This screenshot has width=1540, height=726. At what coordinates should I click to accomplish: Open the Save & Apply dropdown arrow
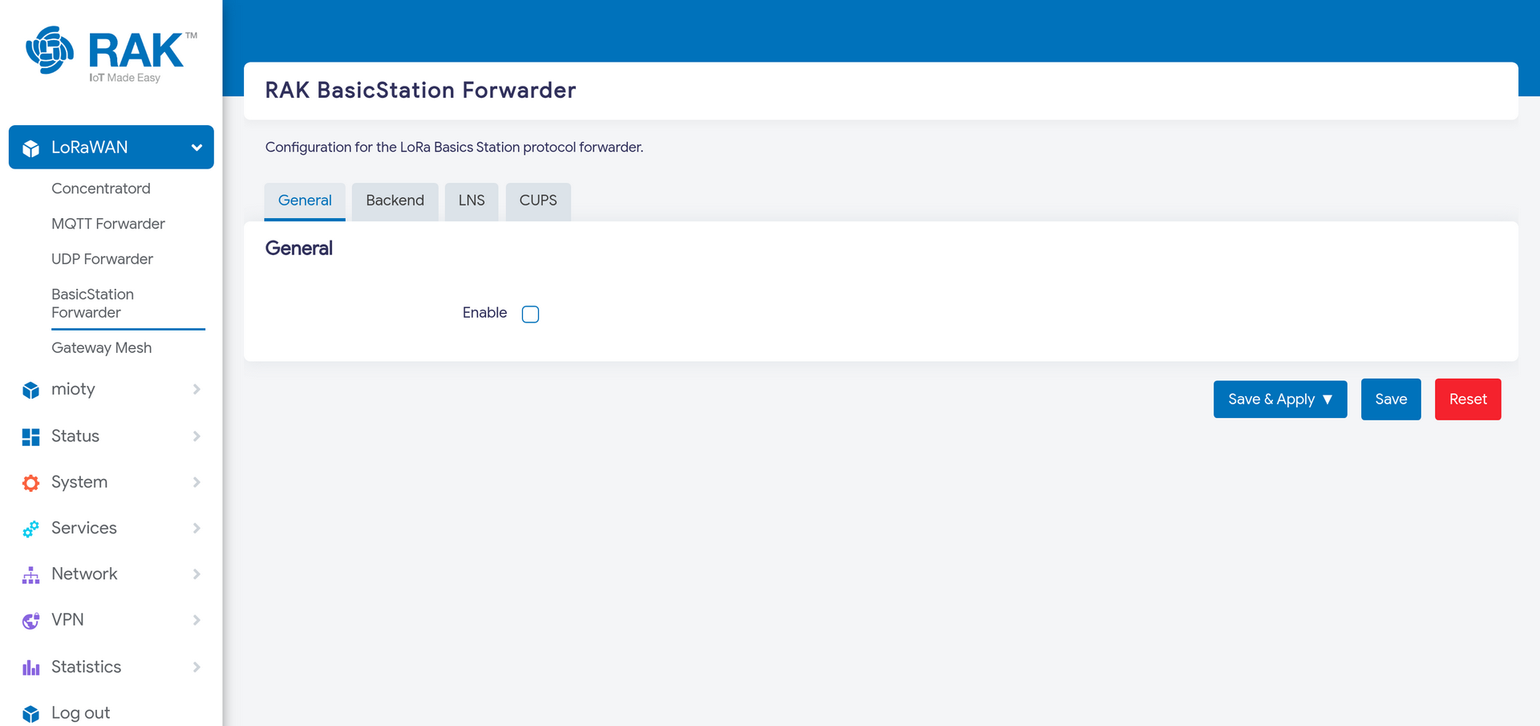pyautogui.click(x=1327, y=400)
